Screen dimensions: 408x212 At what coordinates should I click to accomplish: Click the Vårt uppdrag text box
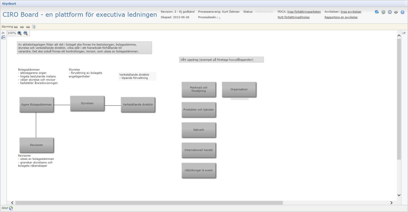coord(221,60)
